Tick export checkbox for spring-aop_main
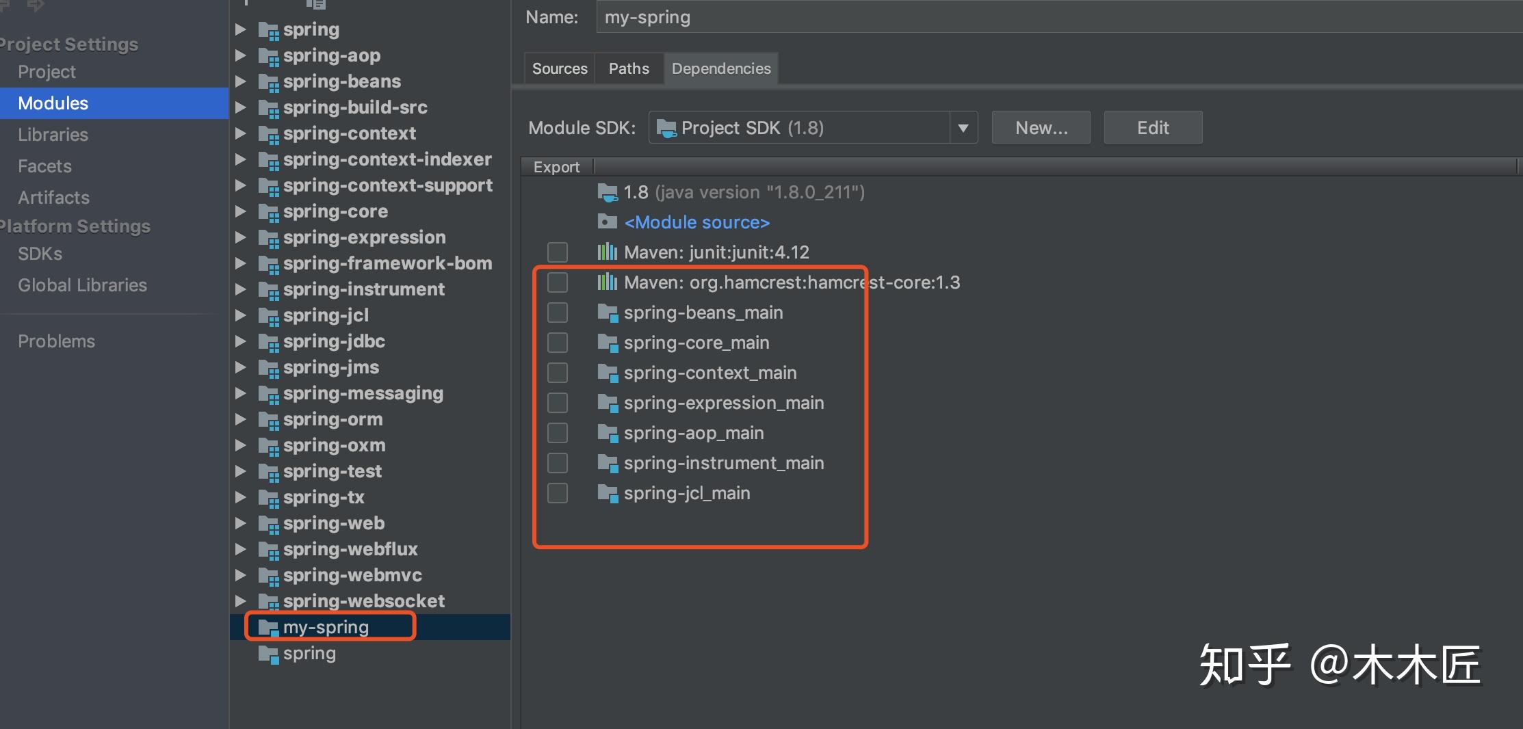 (x=558, y=433)
